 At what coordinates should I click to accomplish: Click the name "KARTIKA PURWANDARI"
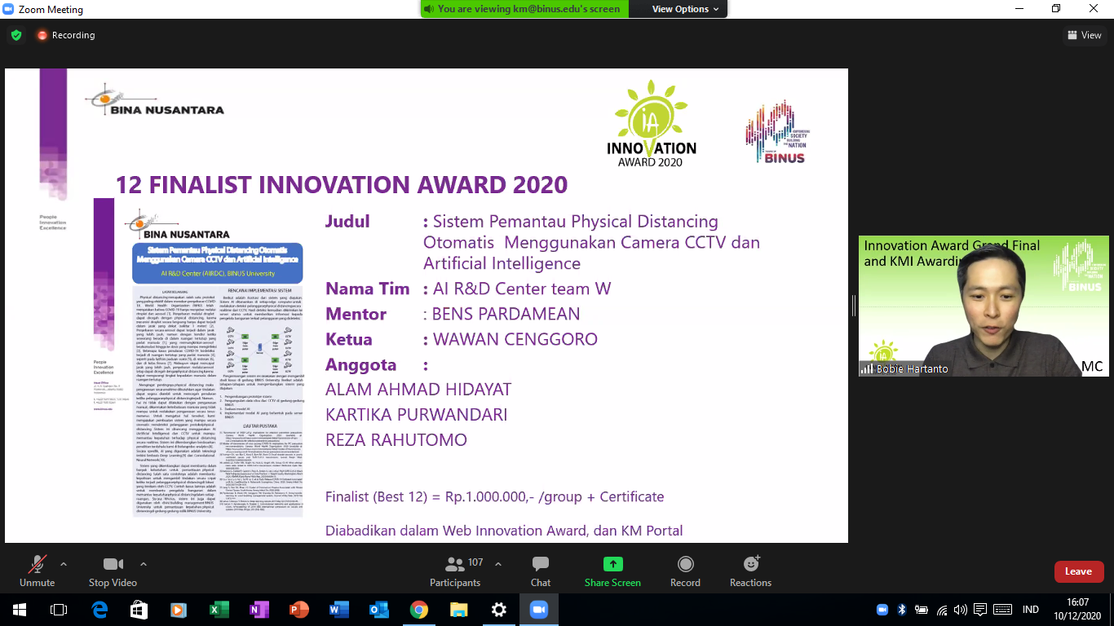pyautogui.click(x=417, y=415)
